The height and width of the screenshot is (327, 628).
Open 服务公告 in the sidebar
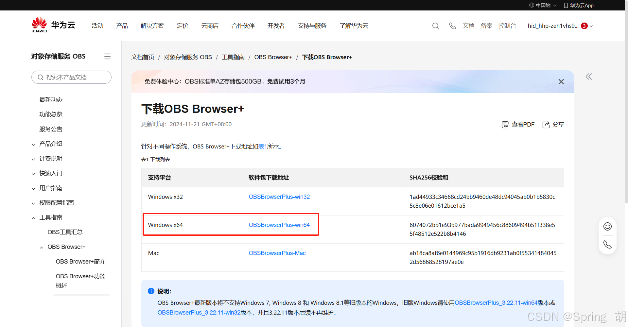click(x=51, y=129)
